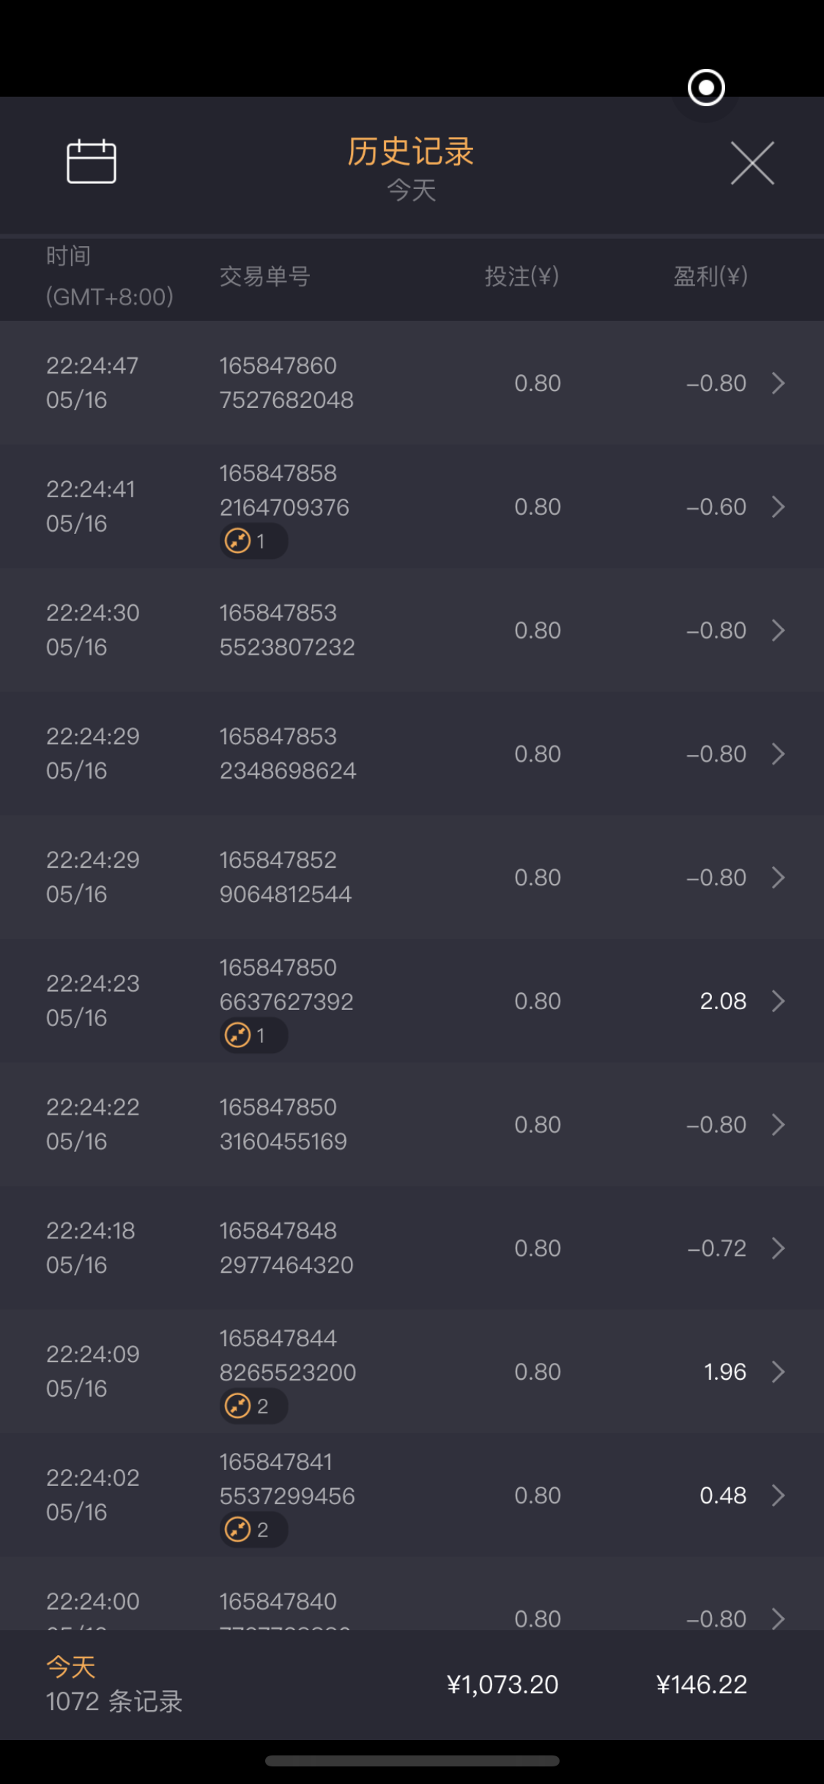Image resolution: width=824 pixels, height=1784 pixels.
Task: Tap the 今天 1072 条记录 summary
Action: tap(114, 1684)
